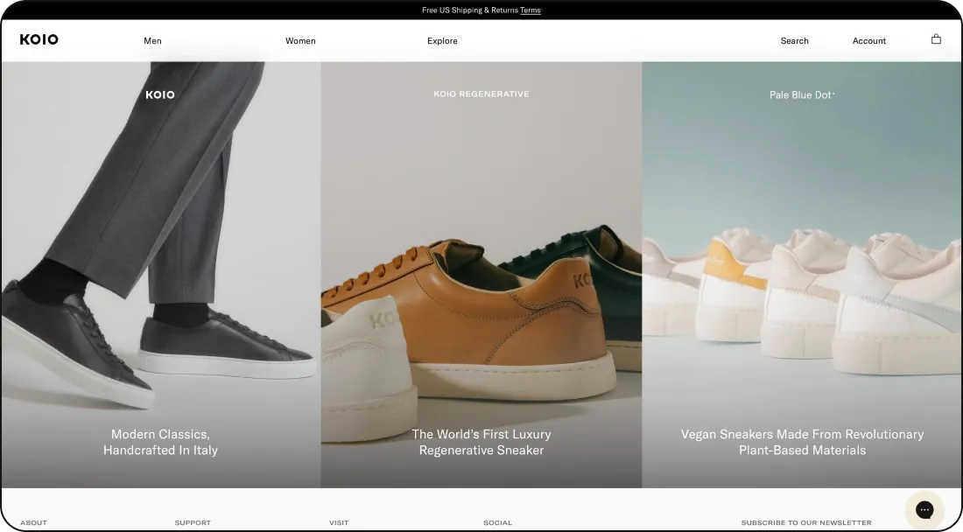Click the ABOUT footer heading

tap(33, 522)
